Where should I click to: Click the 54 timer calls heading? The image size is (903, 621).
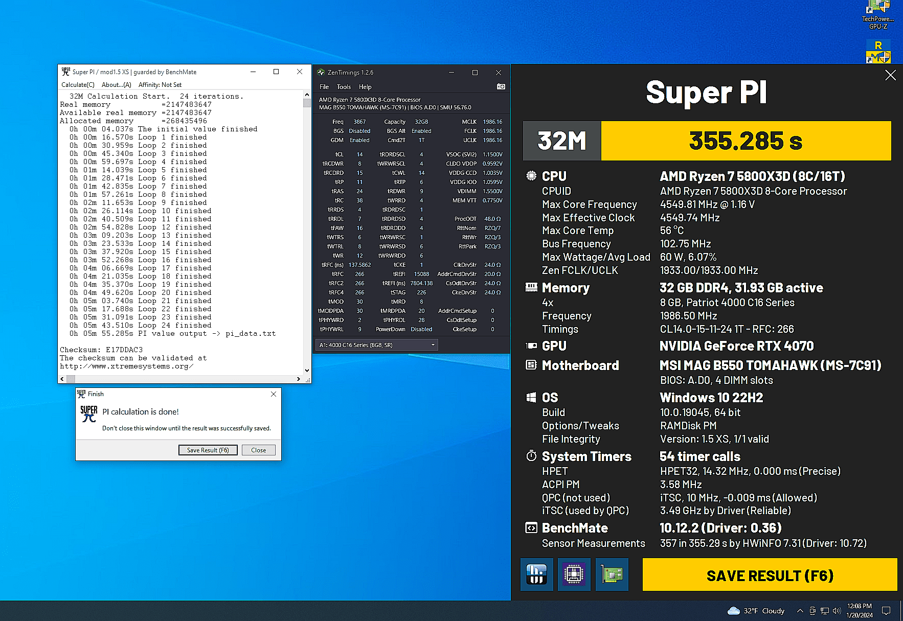click(x=700, y=456)
